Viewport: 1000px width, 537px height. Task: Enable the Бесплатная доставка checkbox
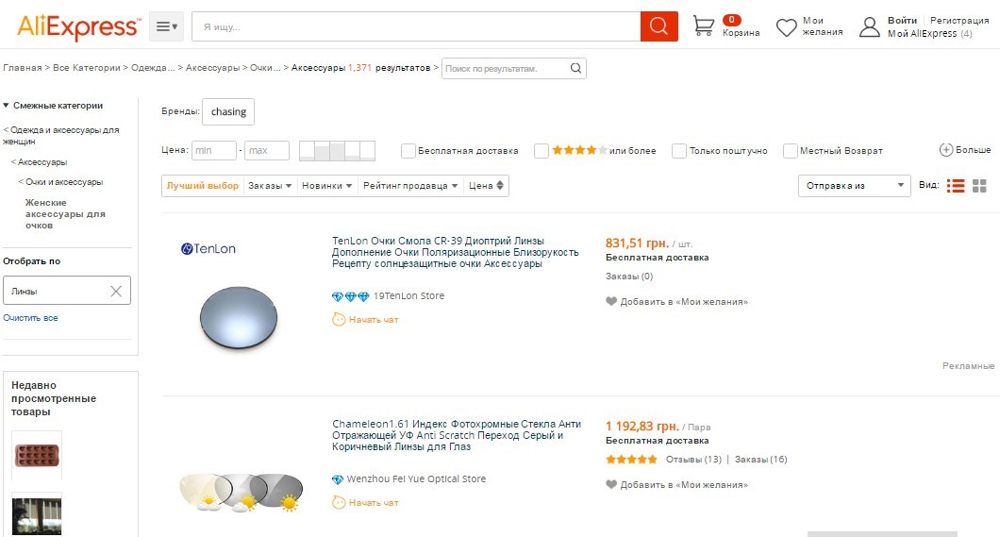[x=408, y=151]
